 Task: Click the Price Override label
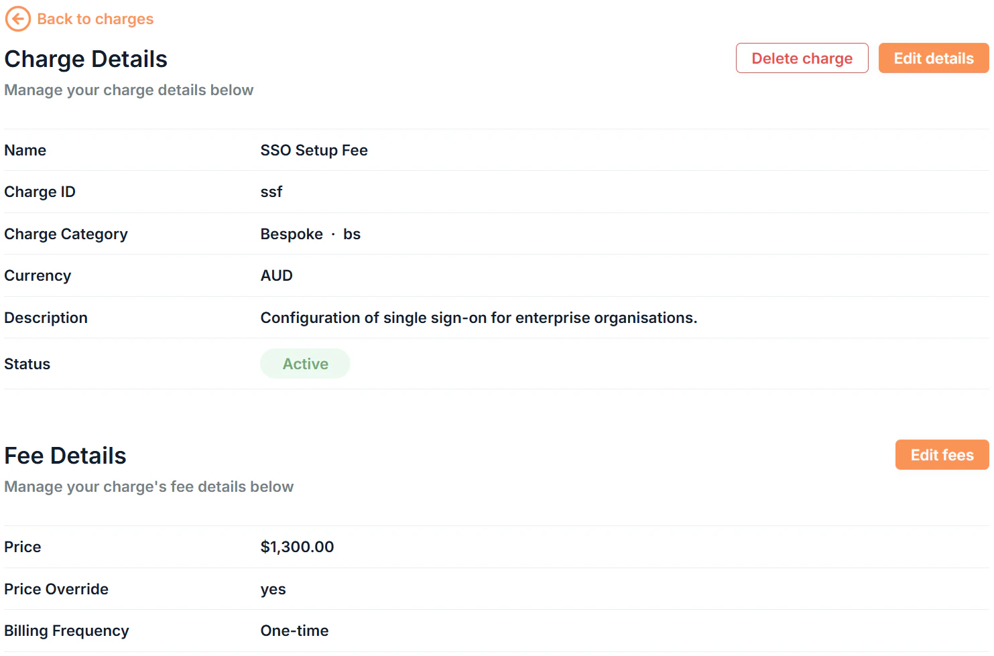point(56,589)
